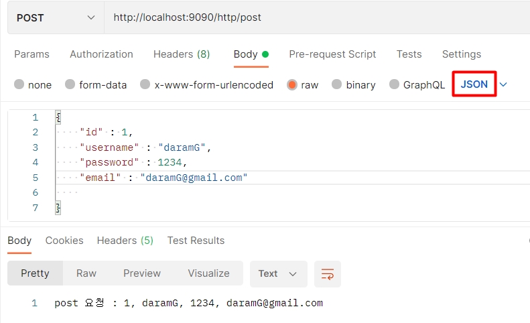Click the request URL field
Image resolution: width=530 pixels, height=323 pixels.
pos(317,17)
